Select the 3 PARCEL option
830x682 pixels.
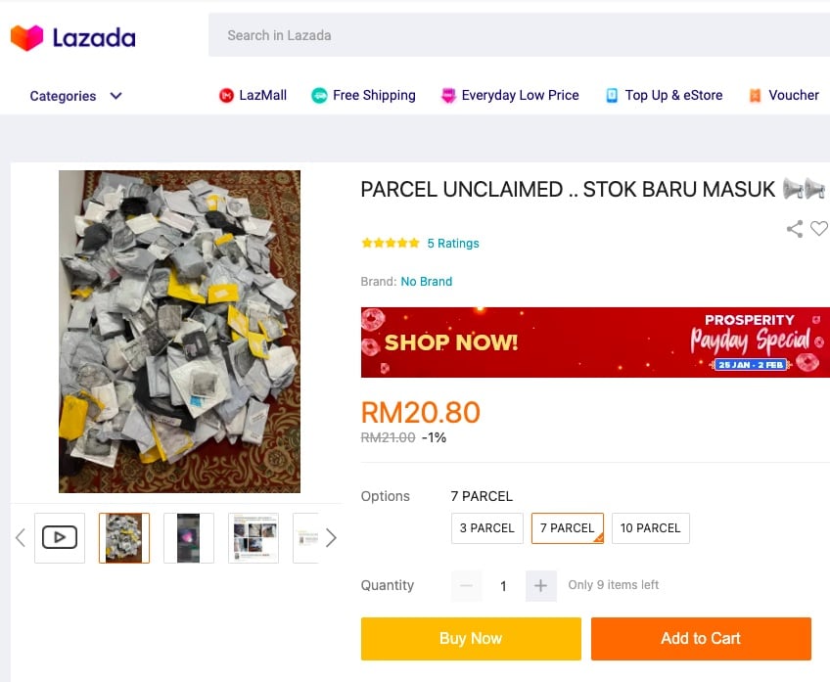pos(487,528)
